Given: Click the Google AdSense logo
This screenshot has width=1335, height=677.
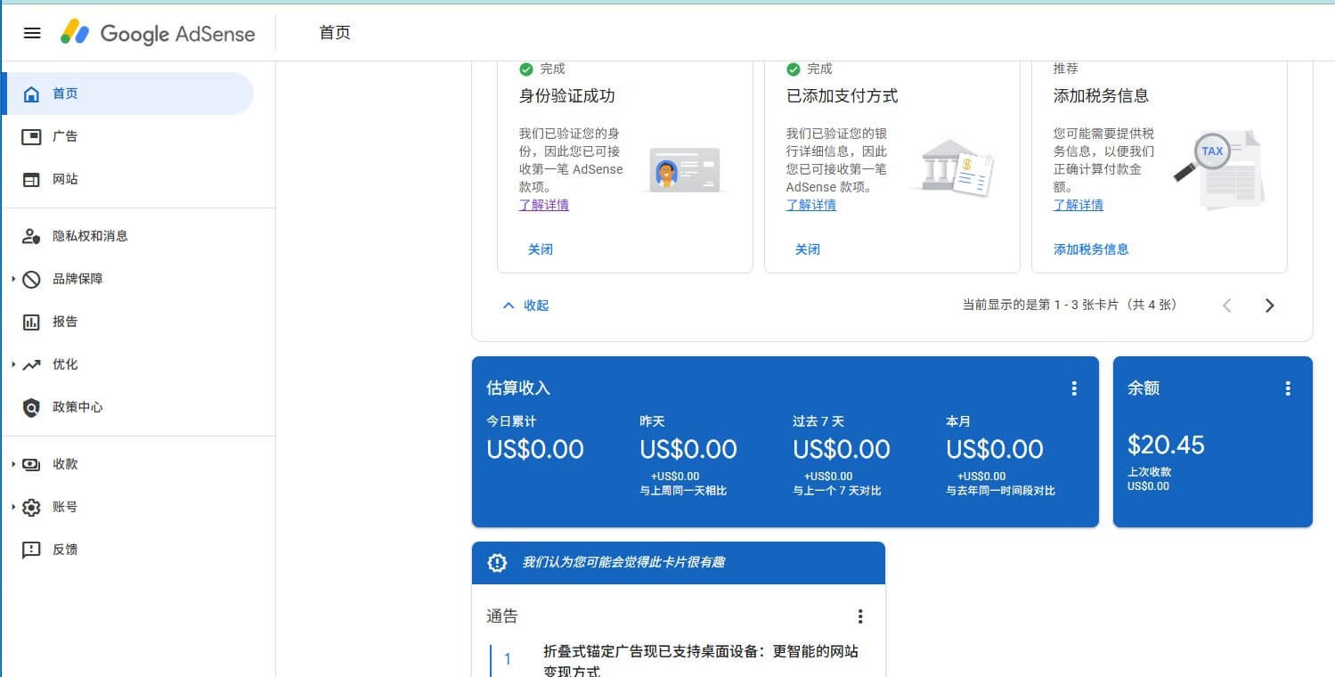Looking at the screenshot, I should click(x=158, y=33).
